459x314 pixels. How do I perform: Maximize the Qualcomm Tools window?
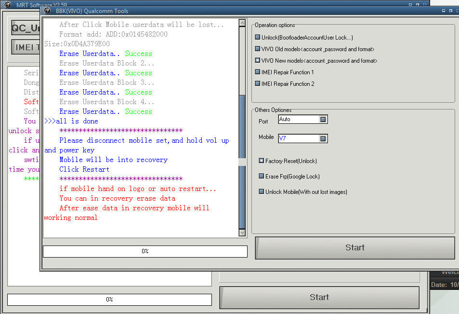pos(450,11)
